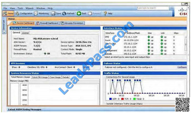Click the management line status up icon
Viewport: 191px width, 113px height.
tap(149, 50)
